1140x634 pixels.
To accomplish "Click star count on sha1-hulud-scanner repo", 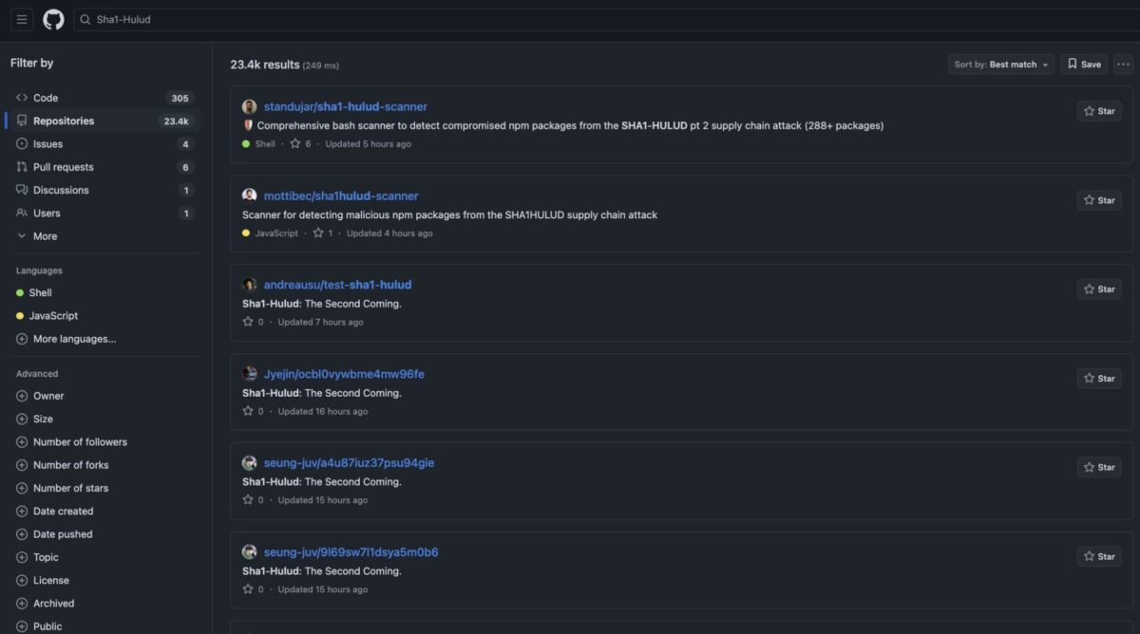I will [x=300, y=144].
